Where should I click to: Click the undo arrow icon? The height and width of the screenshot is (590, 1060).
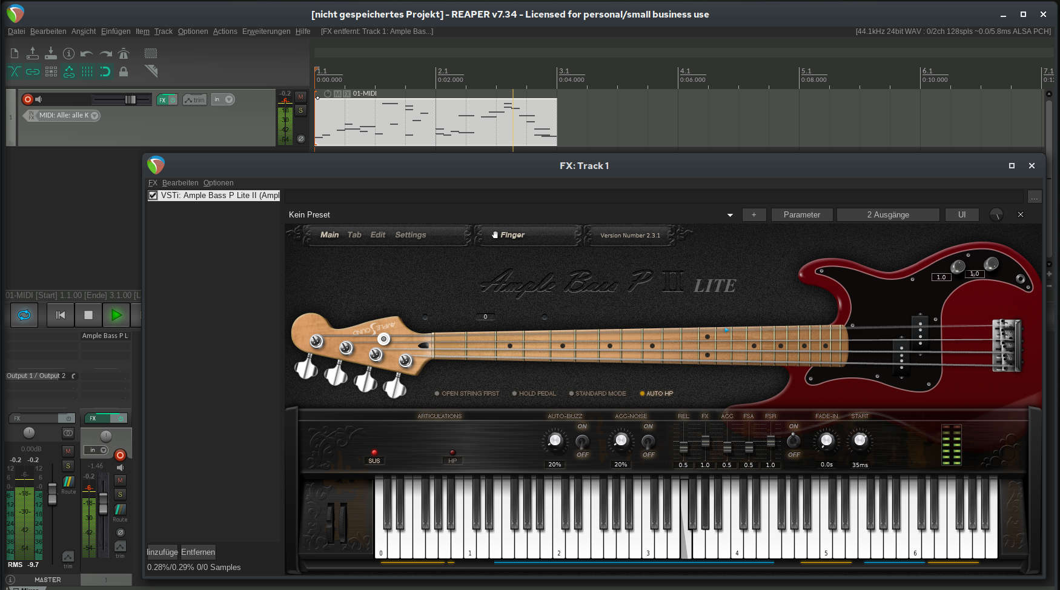[x=87, y=53]
